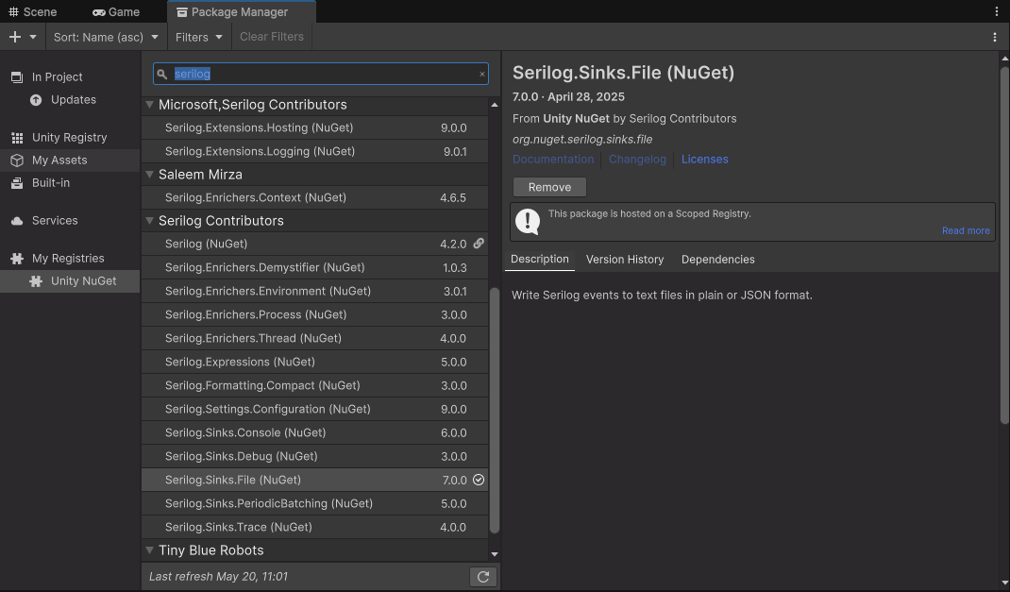This screenshot has width=1010, height=592.
Task: Click the installed checkmark on Serilog.Sinks.File
Action: pos(479,480)
